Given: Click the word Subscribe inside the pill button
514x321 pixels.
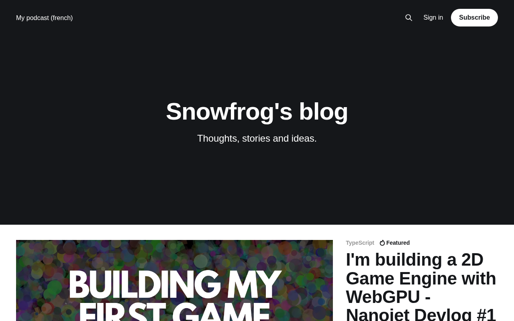Looking at the screenshot, I should pyautogui.click(x=474, y=18).
